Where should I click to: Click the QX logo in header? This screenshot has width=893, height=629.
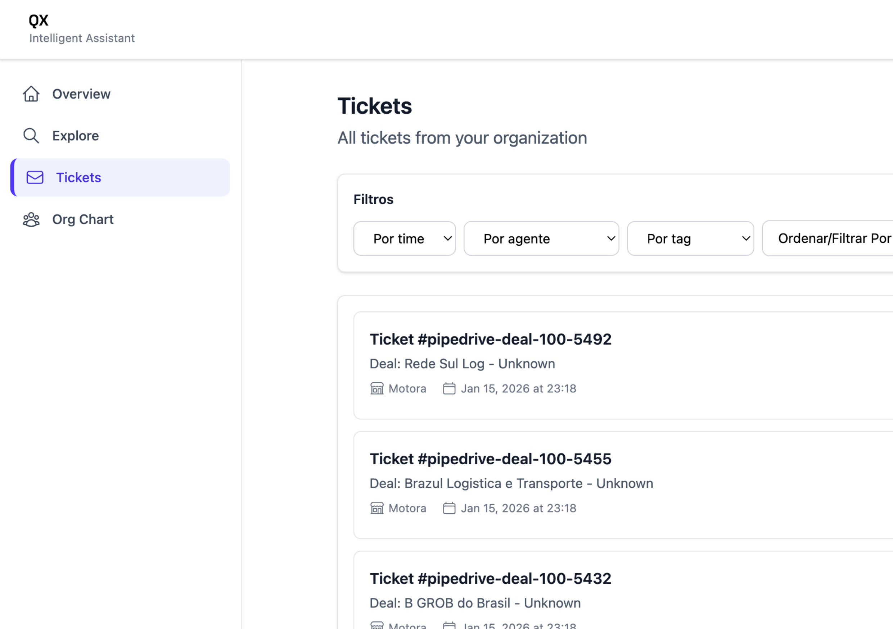click(39, 20)
